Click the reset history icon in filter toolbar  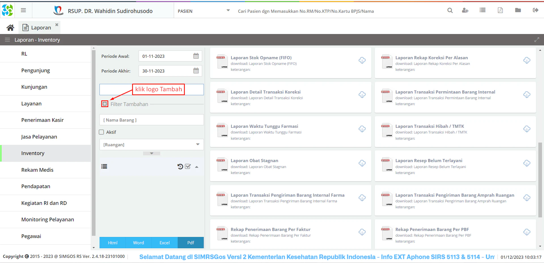180,166
